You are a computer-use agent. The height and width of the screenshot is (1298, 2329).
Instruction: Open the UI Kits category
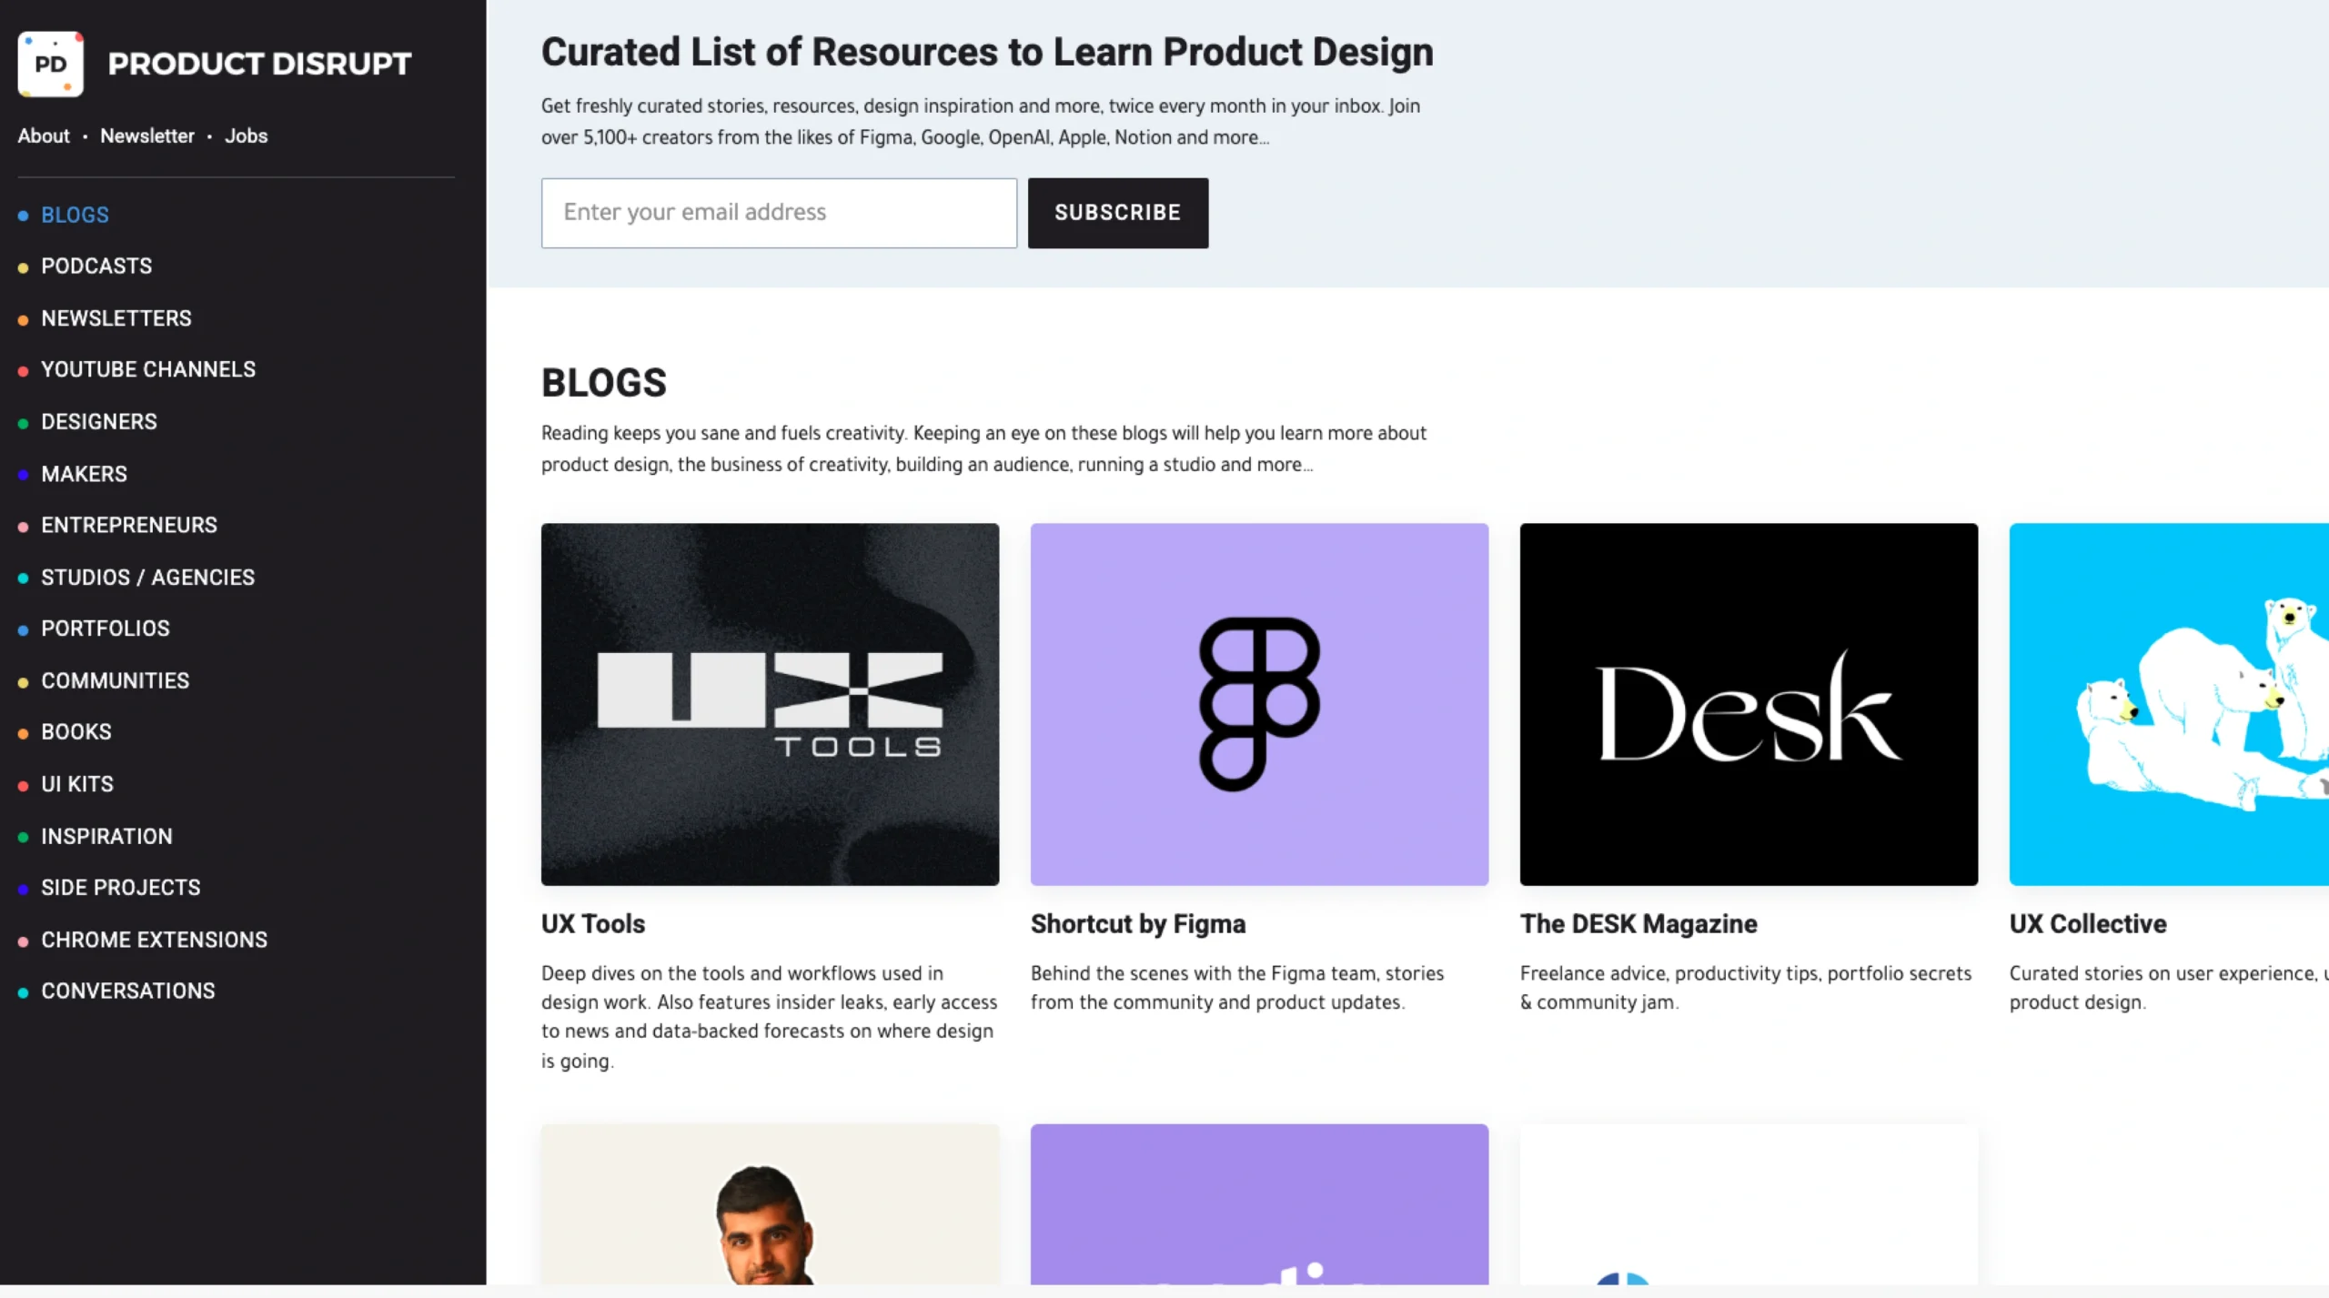pos(77,784)
